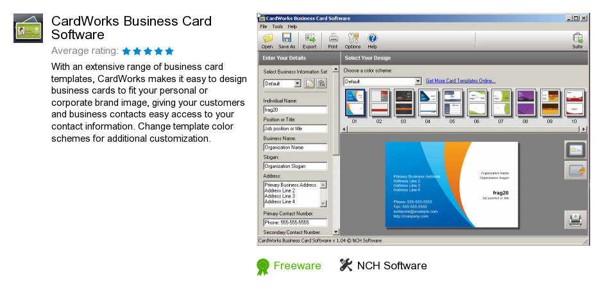Image resolution: width=603 pixels, height=295 pixels.
Task: Click the Address box scroll down arrow
Action: point(323,204)
